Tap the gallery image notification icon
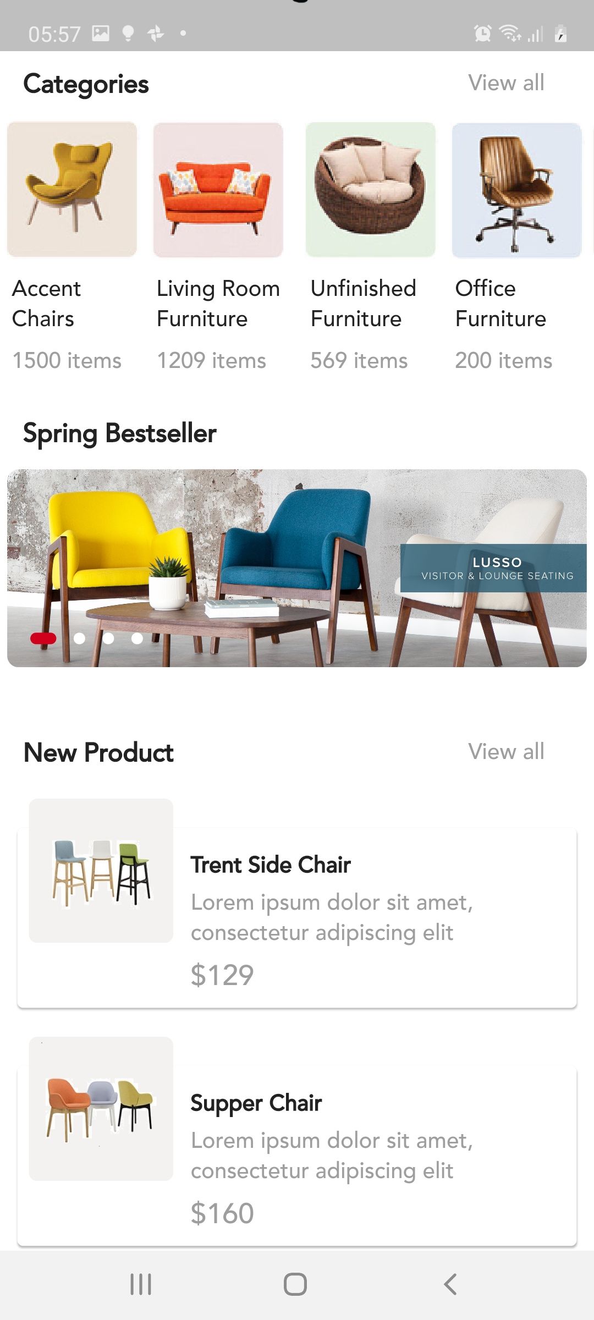Viewport: 594px width, 1320px height. 101,34
